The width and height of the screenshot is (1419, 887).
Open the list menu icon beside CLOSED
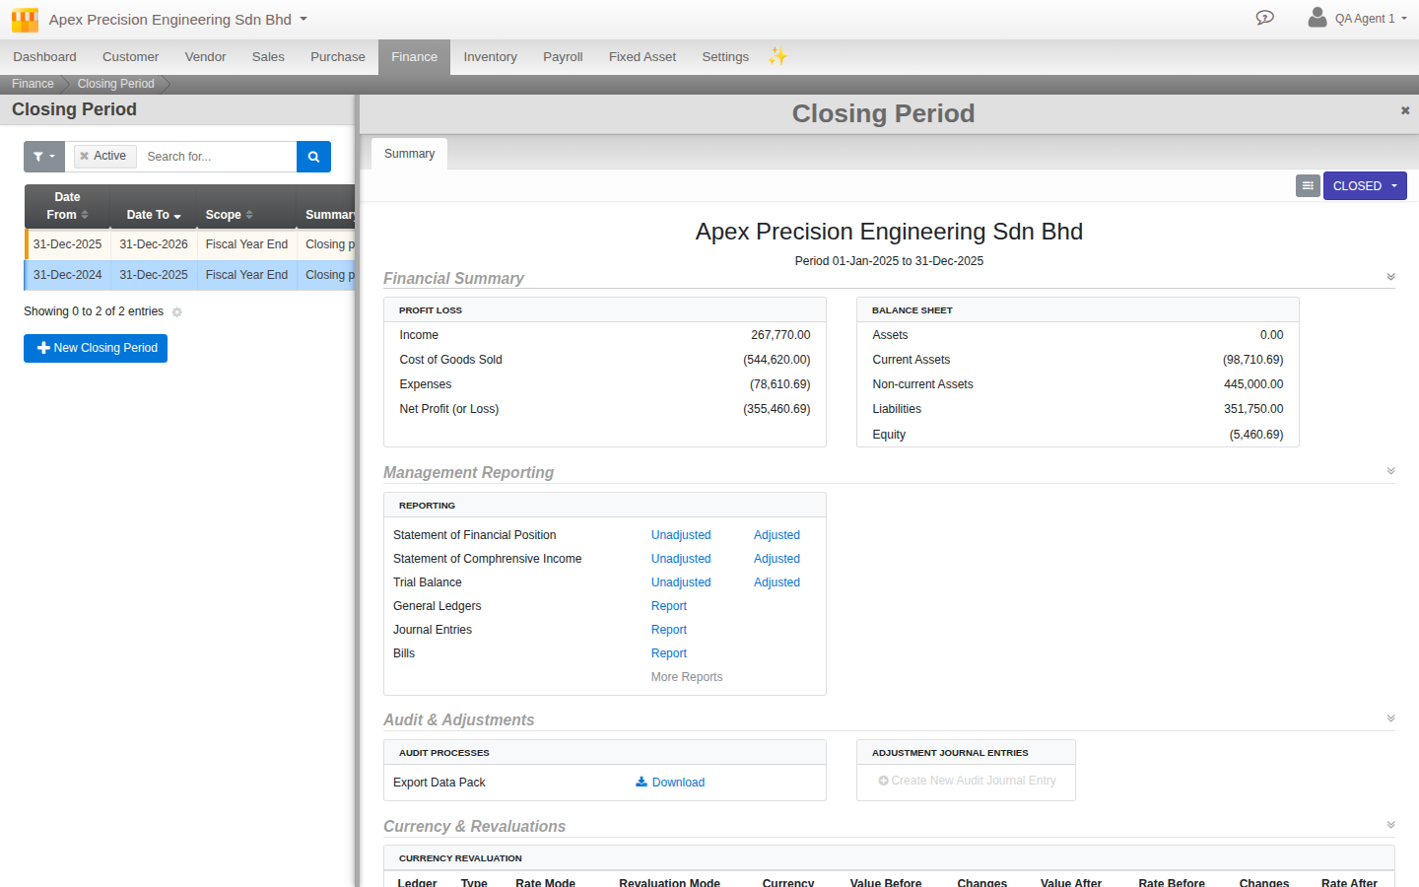[x=1308, y=185]
